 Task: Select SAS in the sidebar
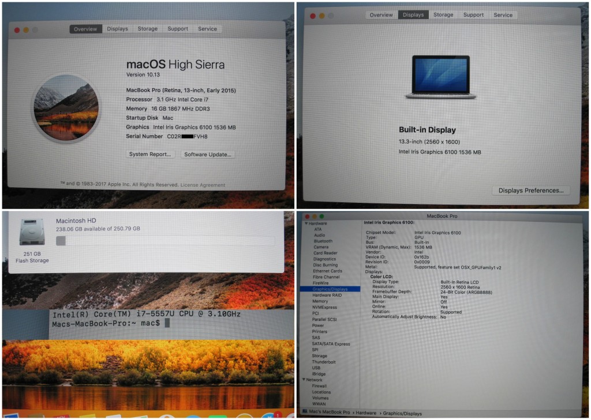click(x=316, y=338)
